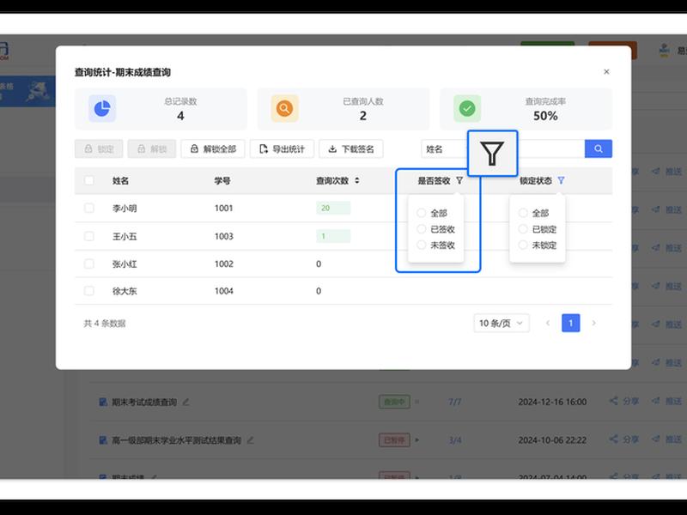Click the 学号 column header
687x515 pixels.
222,180
